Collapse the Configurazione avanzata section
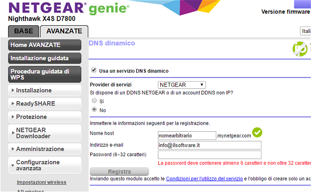This screenshot has width=311, height=192. tap(44, 165)
